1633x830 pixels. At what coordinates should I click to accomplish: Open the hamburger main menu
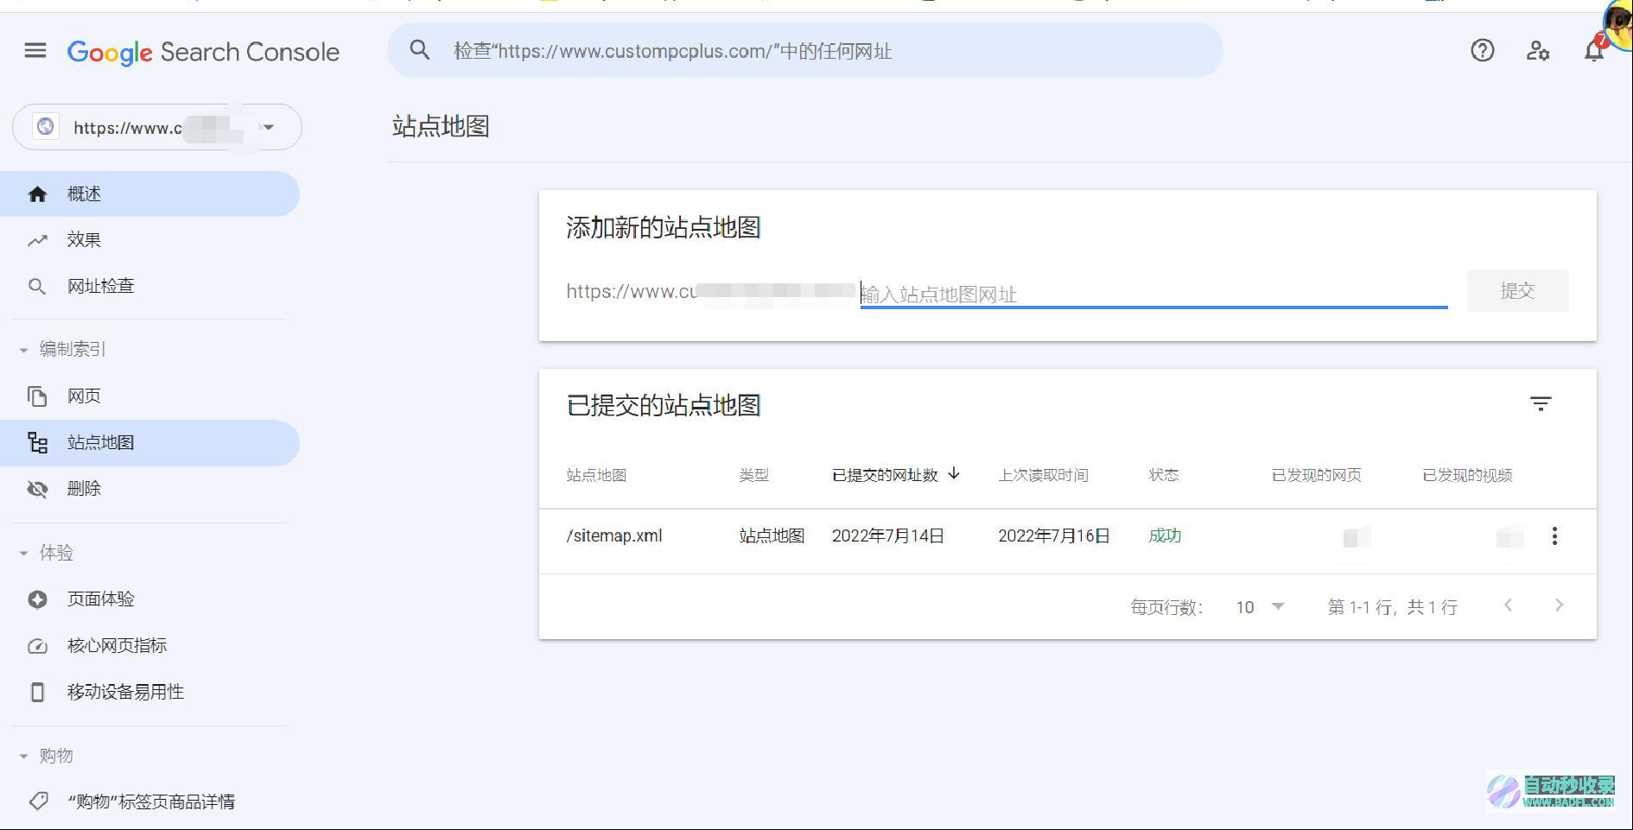(35, 51)
